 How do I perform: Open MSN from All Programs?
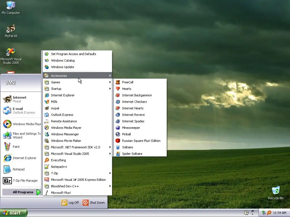point(77,102)
